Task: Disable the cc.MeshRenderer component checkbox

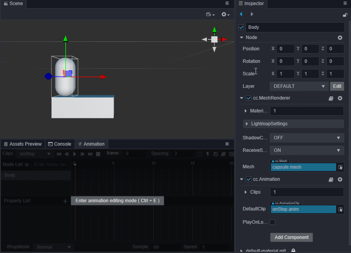Action: click(249, 98)
